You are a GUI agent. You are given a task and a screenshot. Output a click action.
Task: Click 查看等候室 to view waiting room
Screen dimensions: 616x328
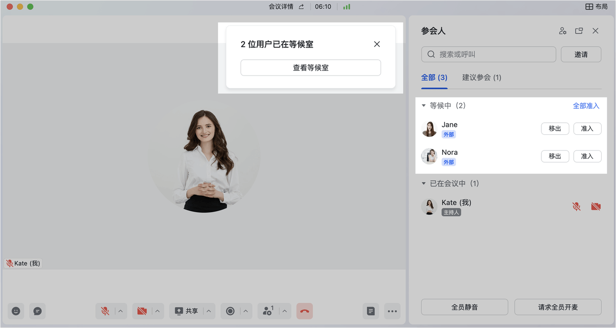[x=310, y=67]
